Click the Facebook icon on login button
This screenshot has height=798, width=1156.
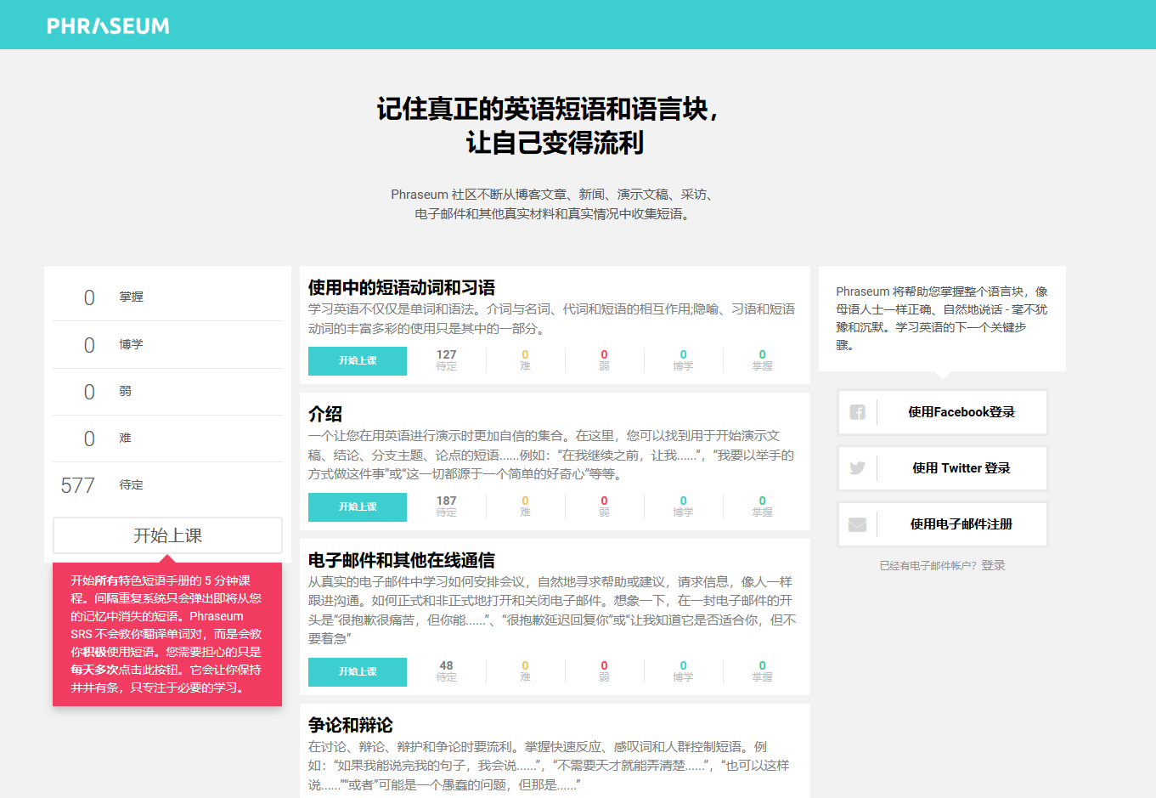tap(857, 412)
